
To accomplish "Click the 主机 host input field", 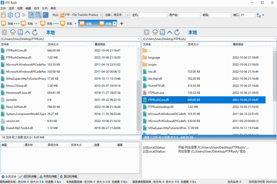I will tap(152, 15).
